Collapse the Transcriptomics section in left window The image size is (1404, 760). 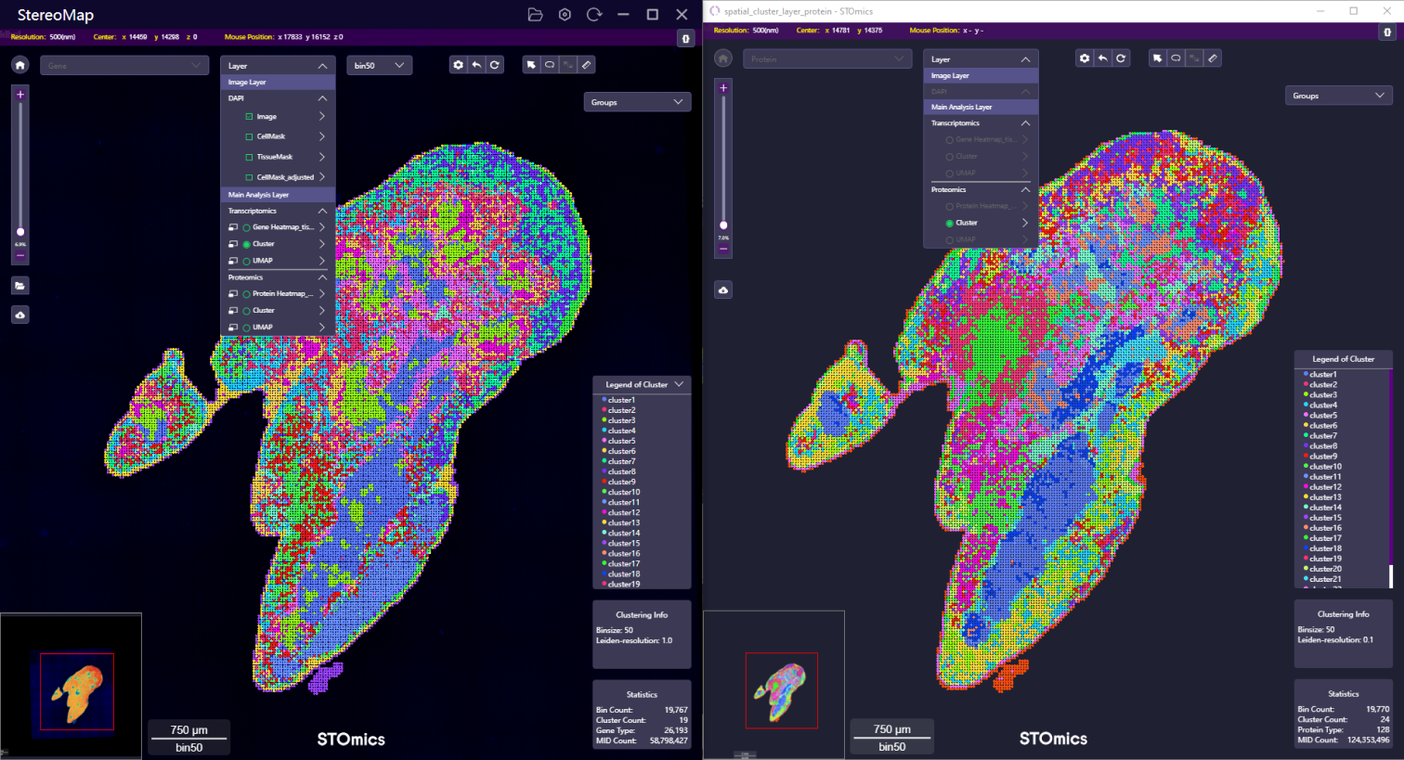pos(322,212)
